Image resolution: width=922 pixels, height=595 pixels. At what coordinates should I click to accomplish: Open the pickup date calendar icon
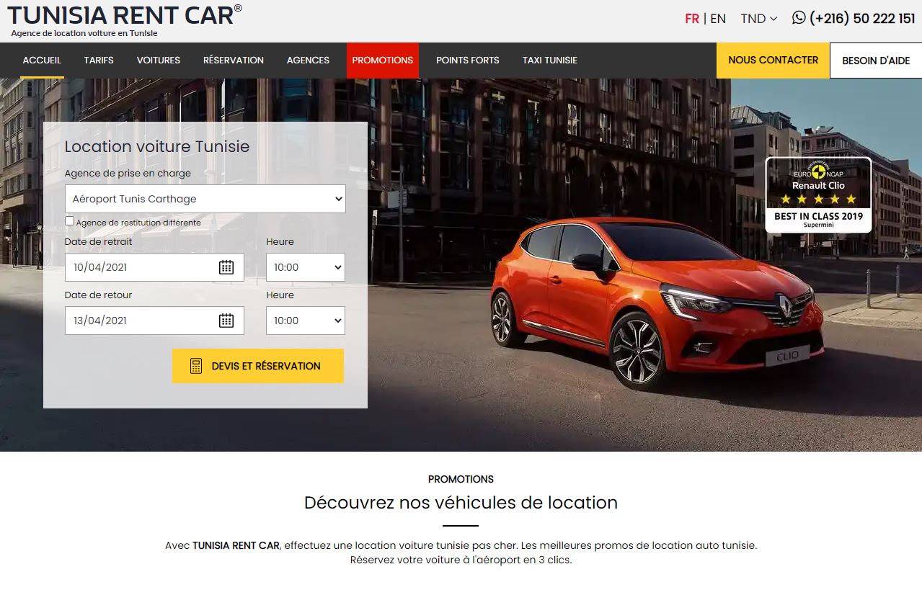[226, 267]
